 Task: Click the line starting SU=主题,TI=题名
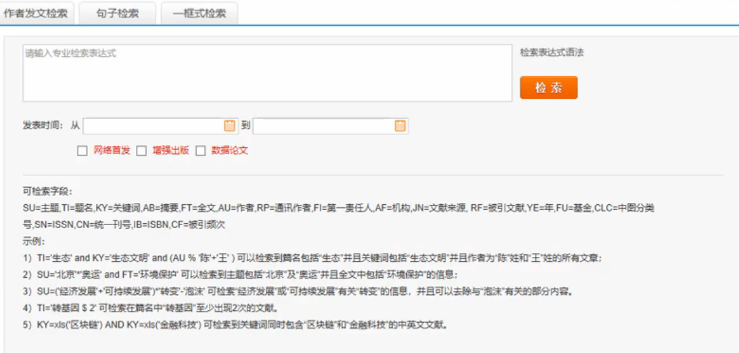(338, 208)
